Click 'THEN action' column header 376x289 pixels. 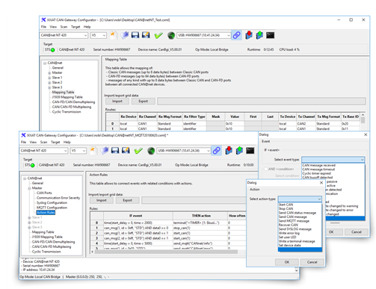click(x=201, y=216)
